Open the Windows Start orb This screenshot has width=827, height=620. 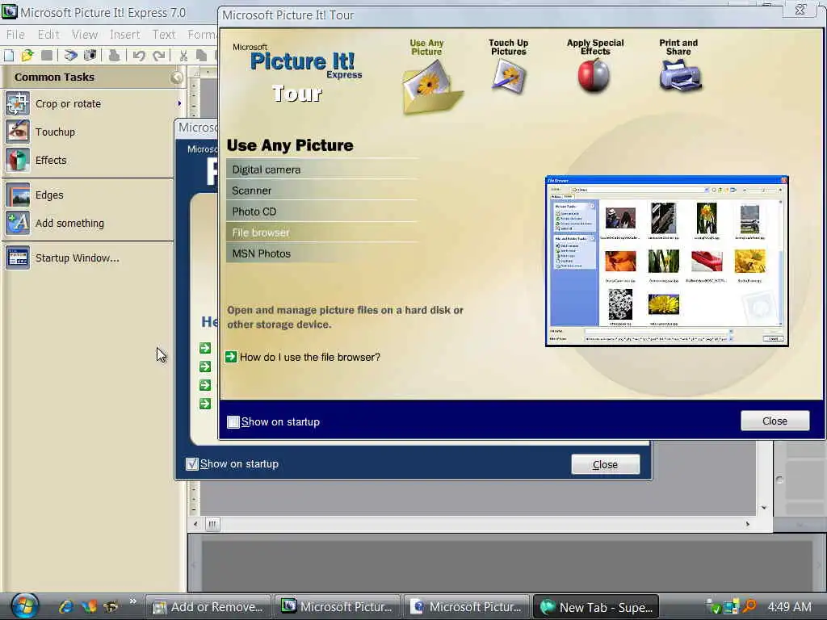(24, 606)
